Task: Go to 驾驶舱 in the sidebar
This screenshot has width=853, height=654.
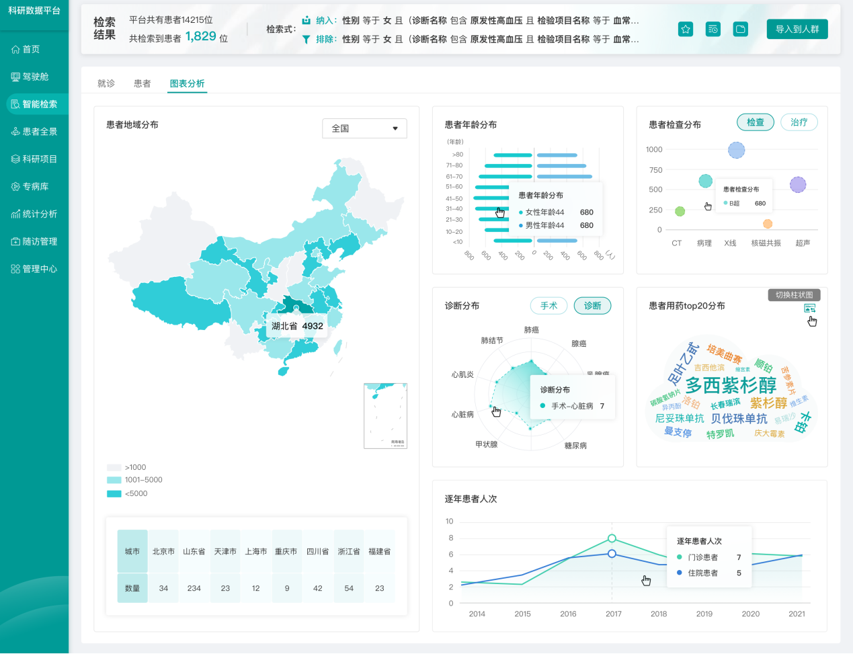Action: pos(35,77)
